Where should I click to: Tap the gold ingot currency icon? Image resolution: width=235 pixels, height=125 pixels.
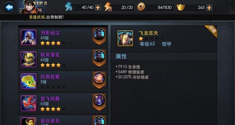tap(180, 7)
